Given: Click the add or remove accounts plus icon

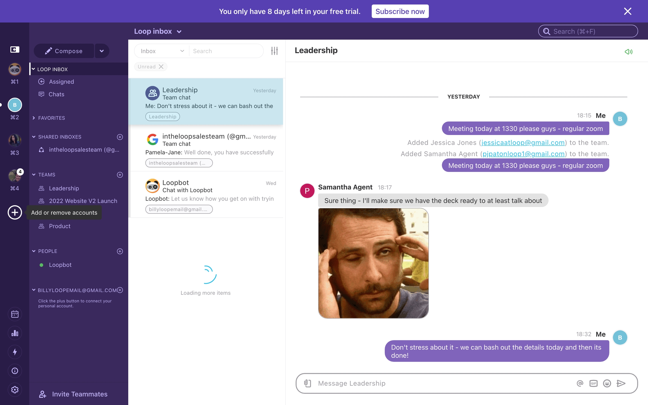Looking at the screenshot, I should click(x=15, y=212).
